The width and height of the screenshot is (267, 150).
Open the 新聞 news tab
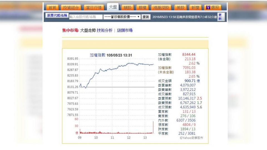[196, 7]
